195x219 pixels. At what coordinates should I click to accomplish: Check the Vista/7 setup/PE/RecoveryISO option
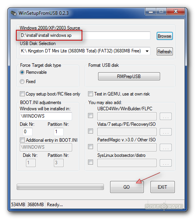(91, 131)
